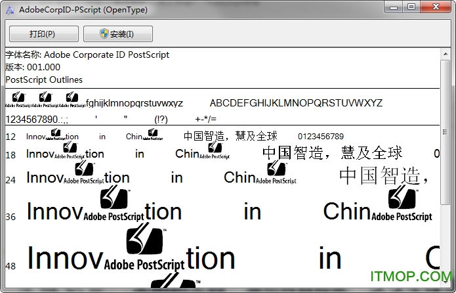Click '中国智造，慧及全球' in the 12-point row
This screenshot has width=456, height=293.
[230, 136]
